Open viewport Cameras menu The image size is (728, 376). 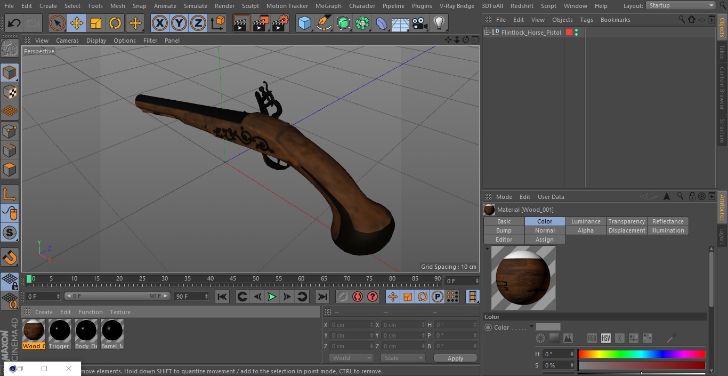pyautogui.click(x=67, y=41)
